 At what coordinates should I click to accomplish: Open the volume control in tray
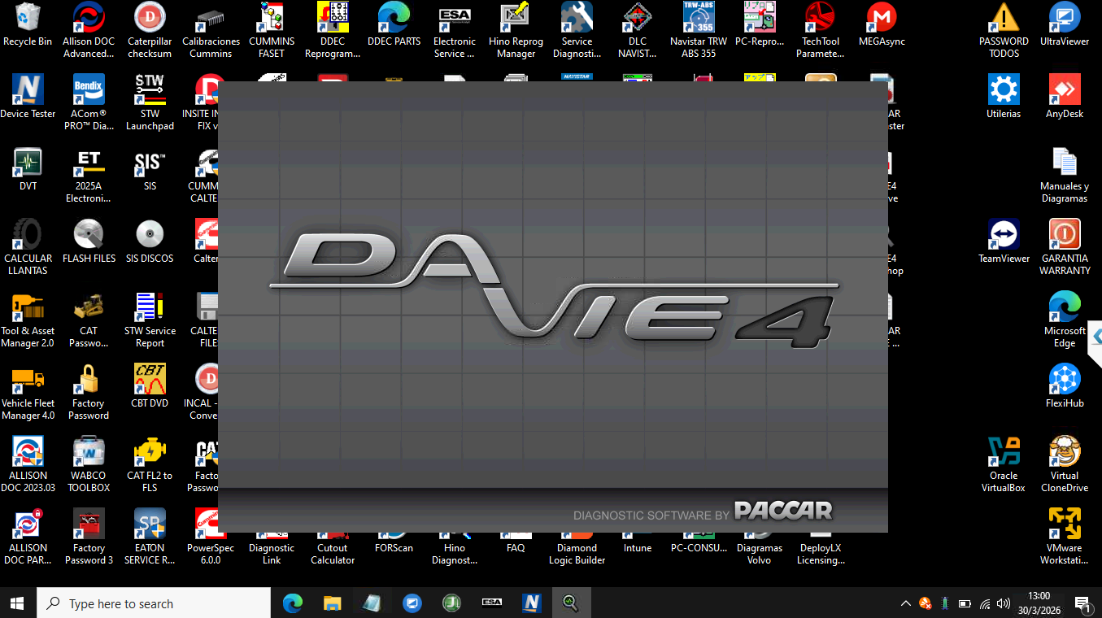click(1004, 603)
